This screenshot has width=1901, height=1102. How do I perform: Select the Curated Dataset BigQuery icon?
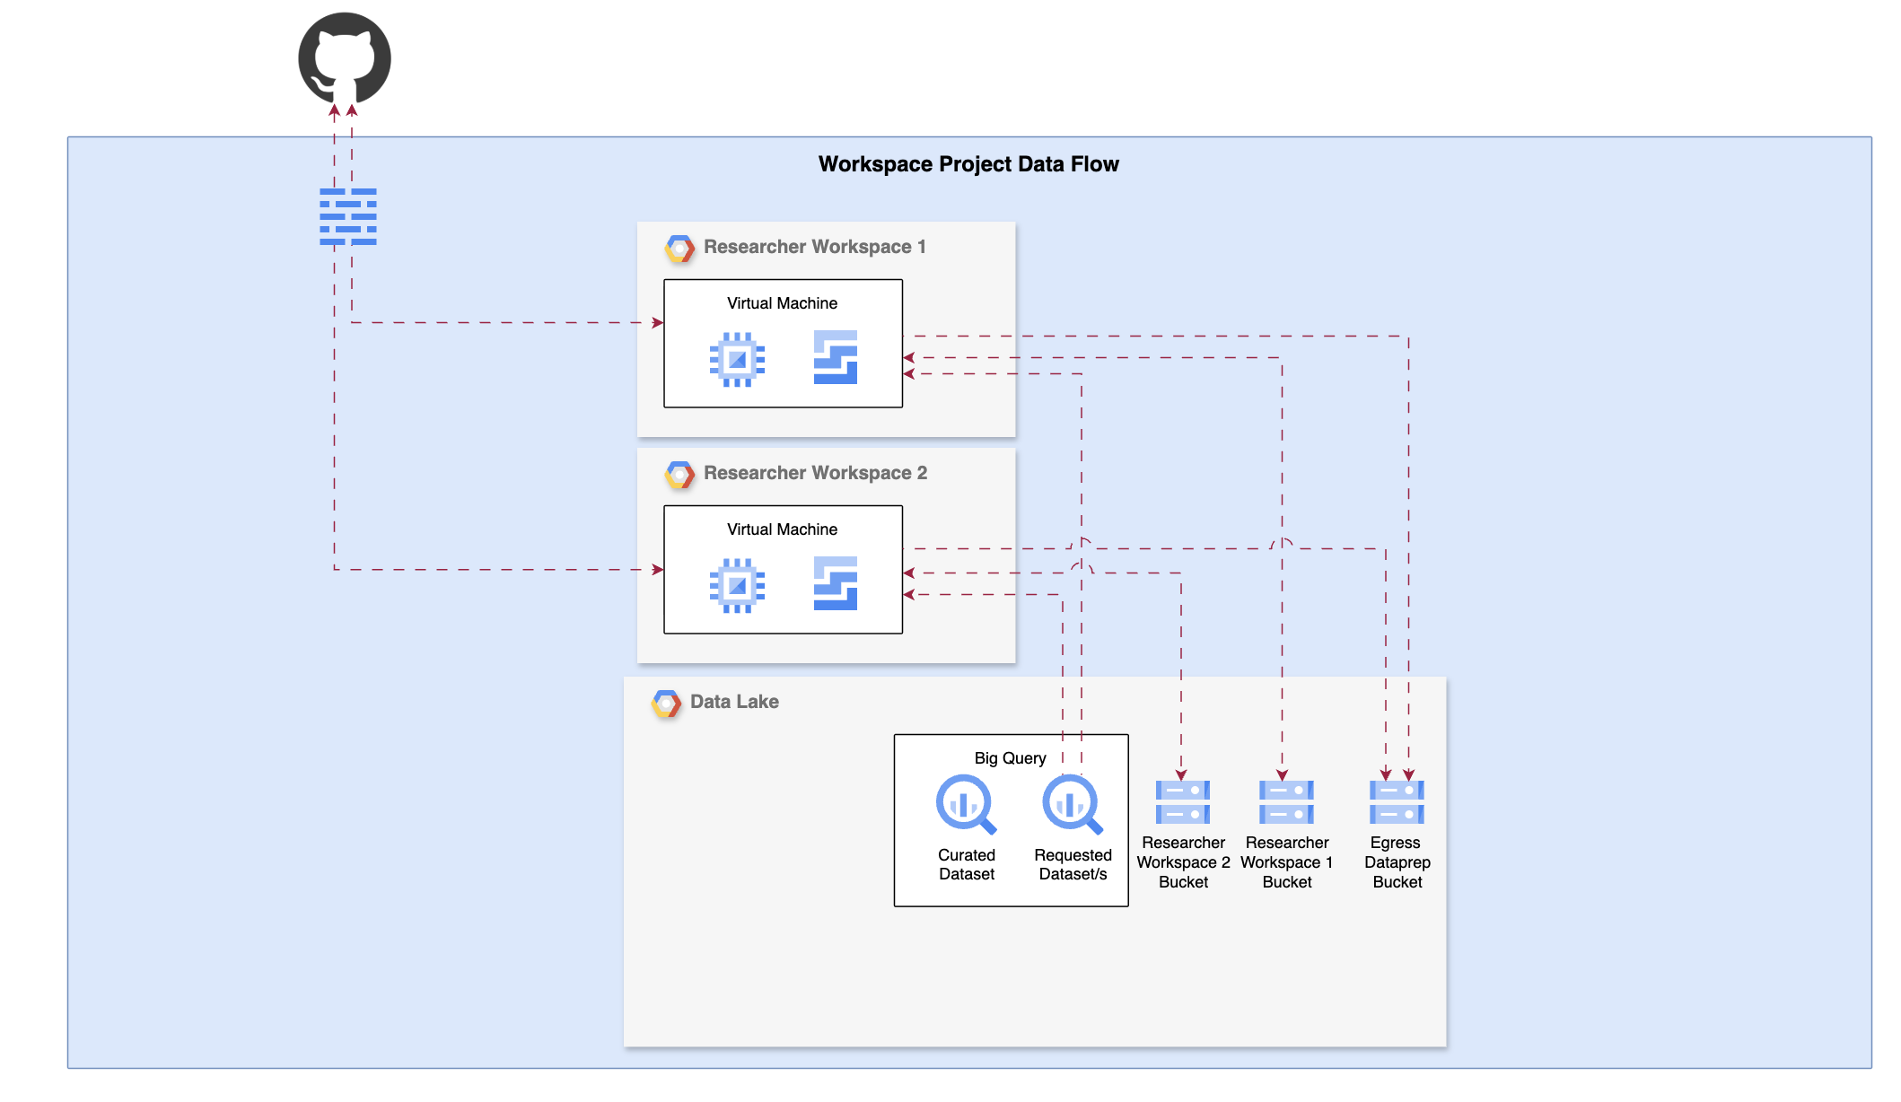tap(966, 804)
